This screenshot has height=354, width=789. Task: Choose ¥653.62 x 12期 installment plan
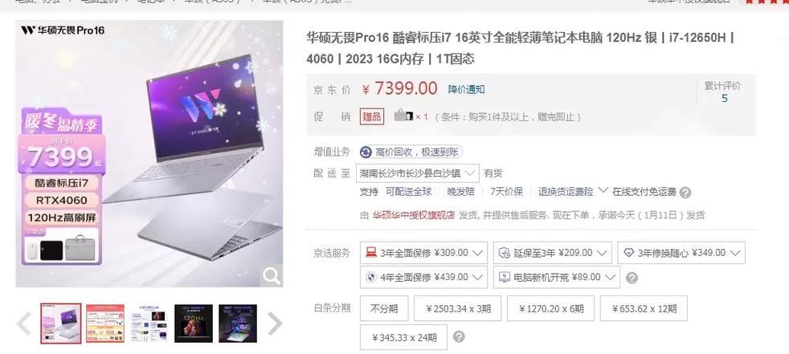point(644,308)
